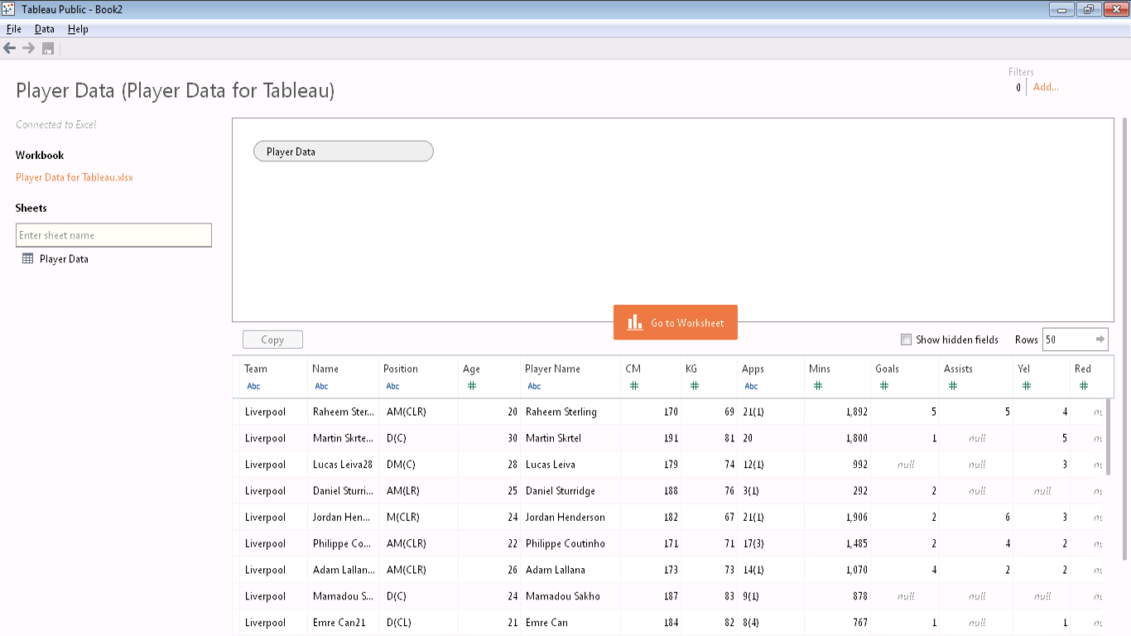Apply the row count with the Rows arrow

pos(1100,339)
